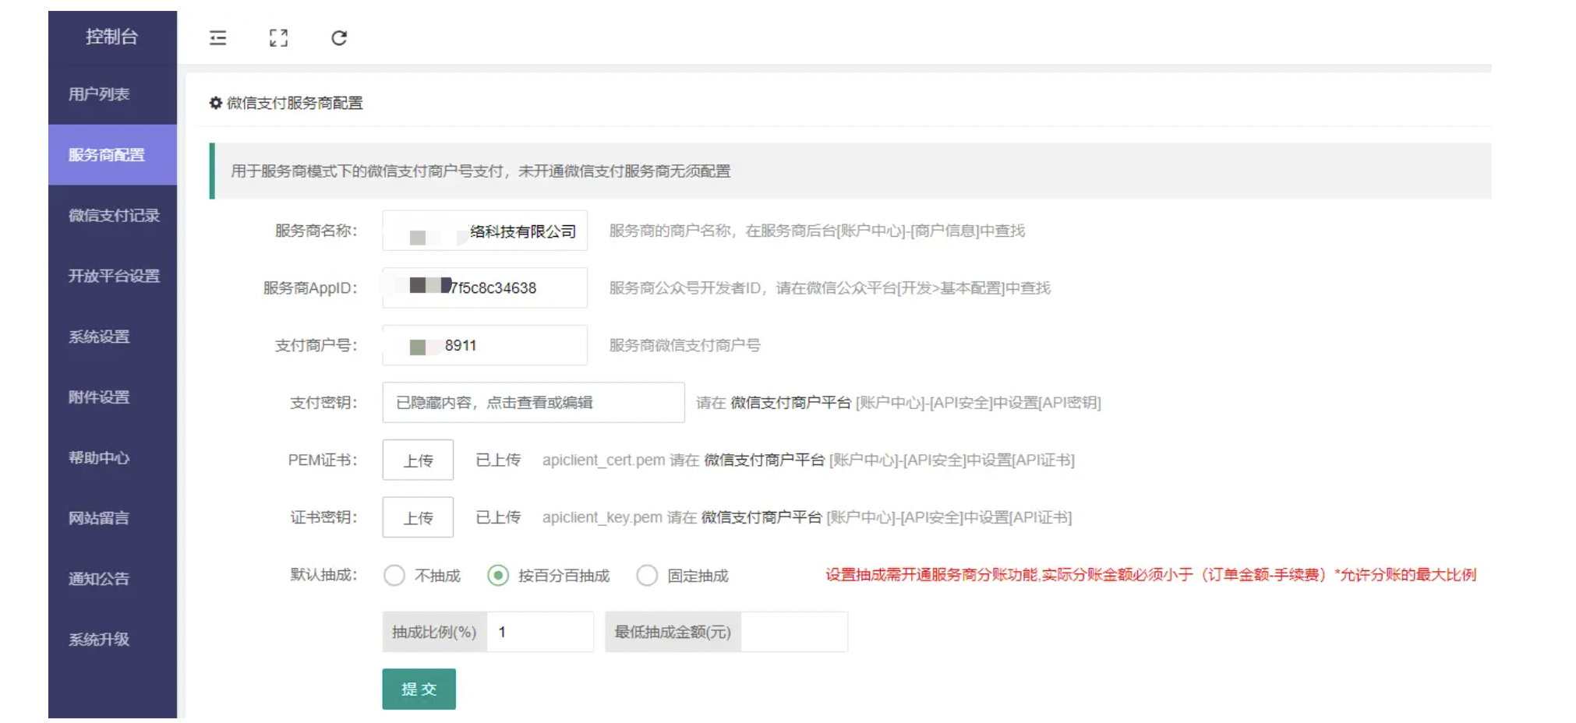The image size is (1576, 723).
Task: Click apiclient_key.pem file name text
Action: click(x=602, y=517)
